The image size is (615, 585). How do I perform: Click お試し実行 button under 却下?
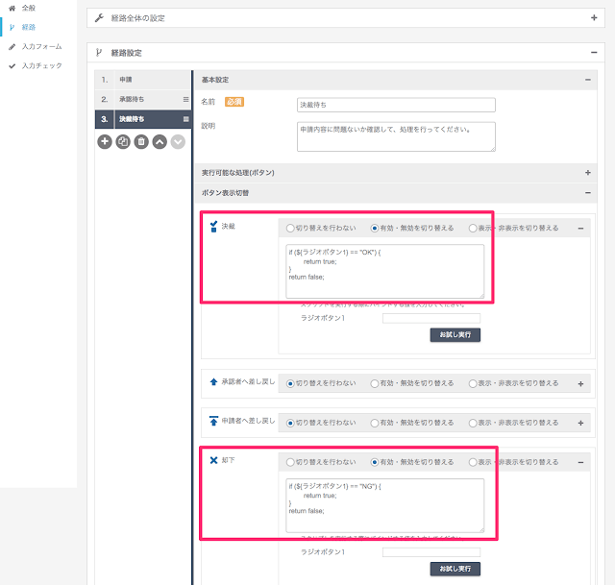click(455, 569)
